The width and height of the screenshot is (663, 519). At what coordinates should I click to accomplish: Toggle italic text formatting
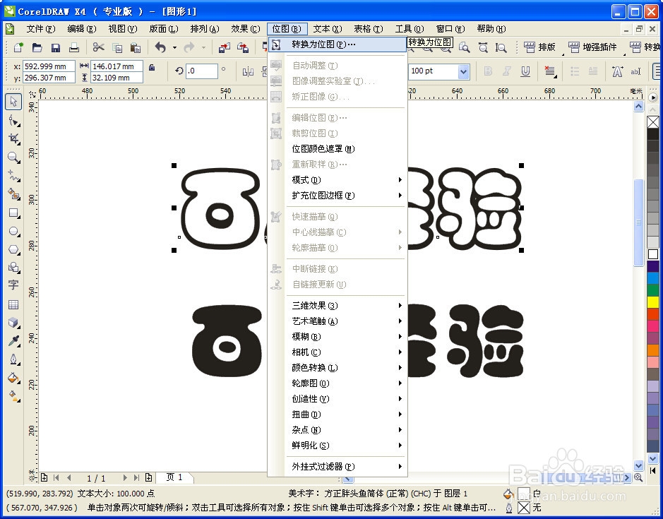[506, 71]
